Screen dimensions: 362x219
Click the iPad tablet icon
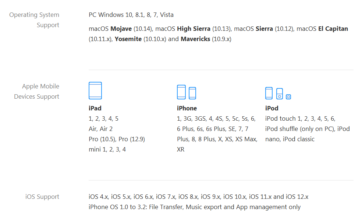[95, 91]
